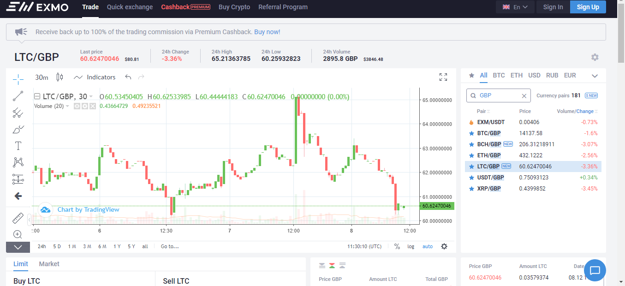Show favorite pairs with the star filter

pyautogui.click(x=471, y=76)
